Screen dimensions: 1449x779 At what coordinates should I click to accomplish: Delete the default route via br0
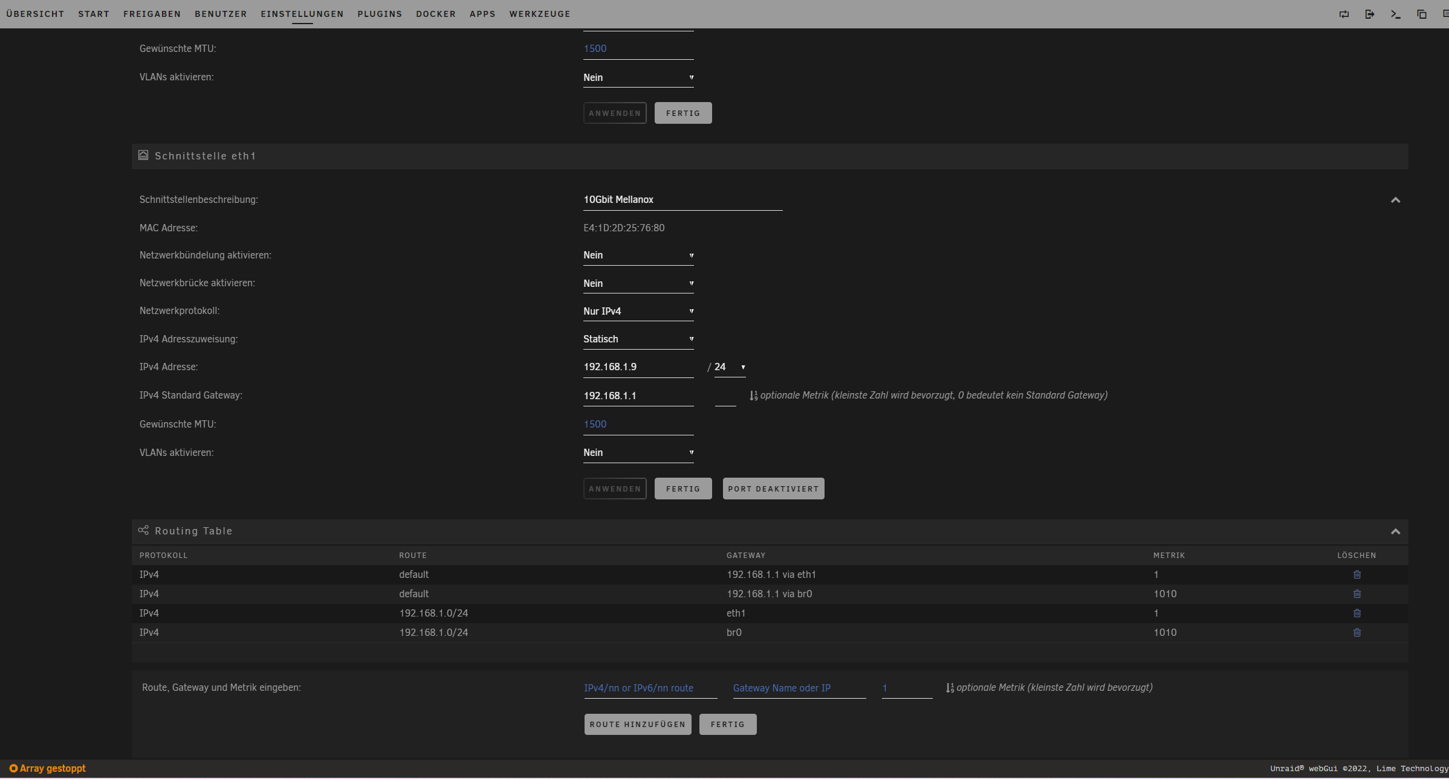click(1357, 594)
